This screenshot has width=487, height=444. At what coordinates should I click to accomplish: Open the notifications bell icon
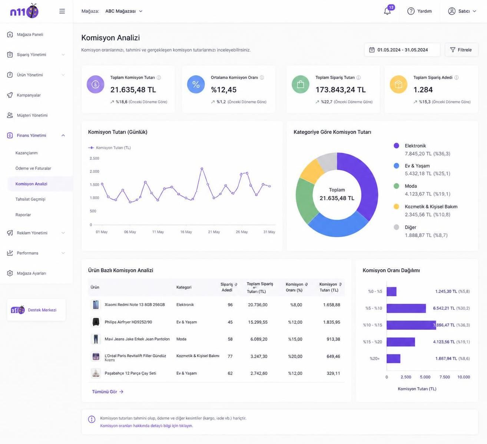(387, 11)
